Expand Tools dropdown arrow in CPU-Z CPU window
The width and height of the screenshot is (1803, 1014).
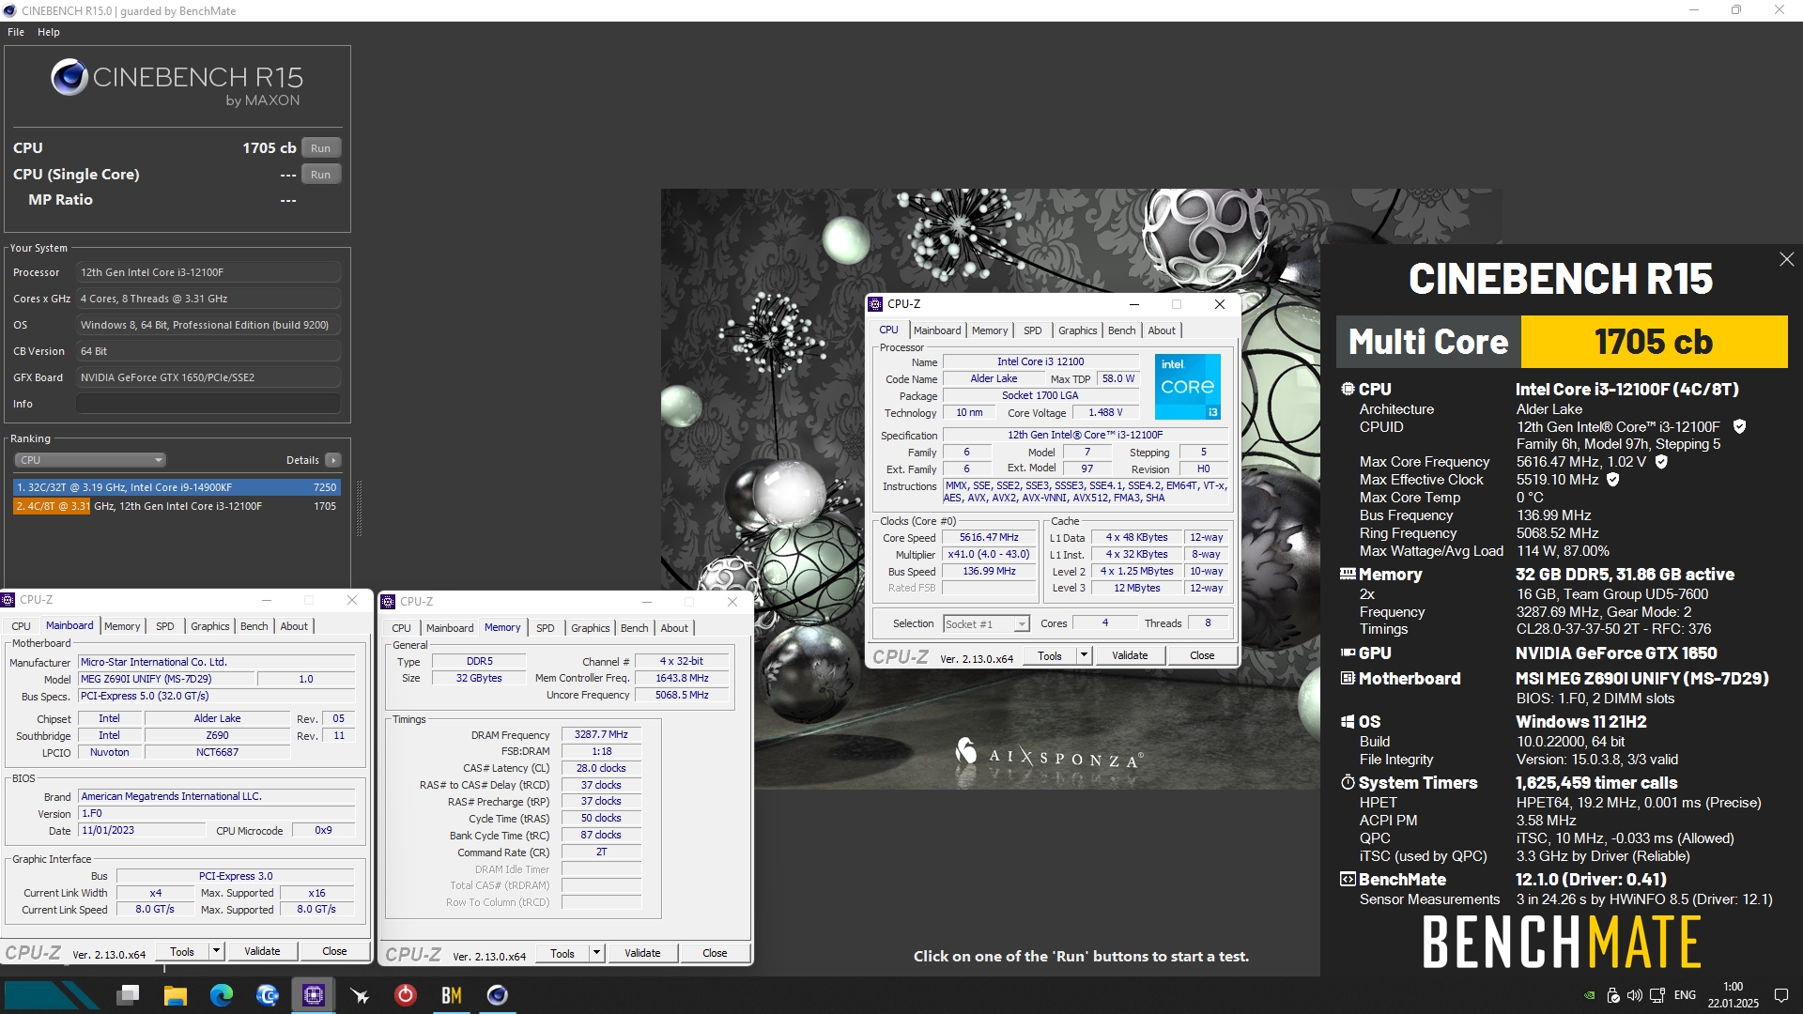(1084, 655)
